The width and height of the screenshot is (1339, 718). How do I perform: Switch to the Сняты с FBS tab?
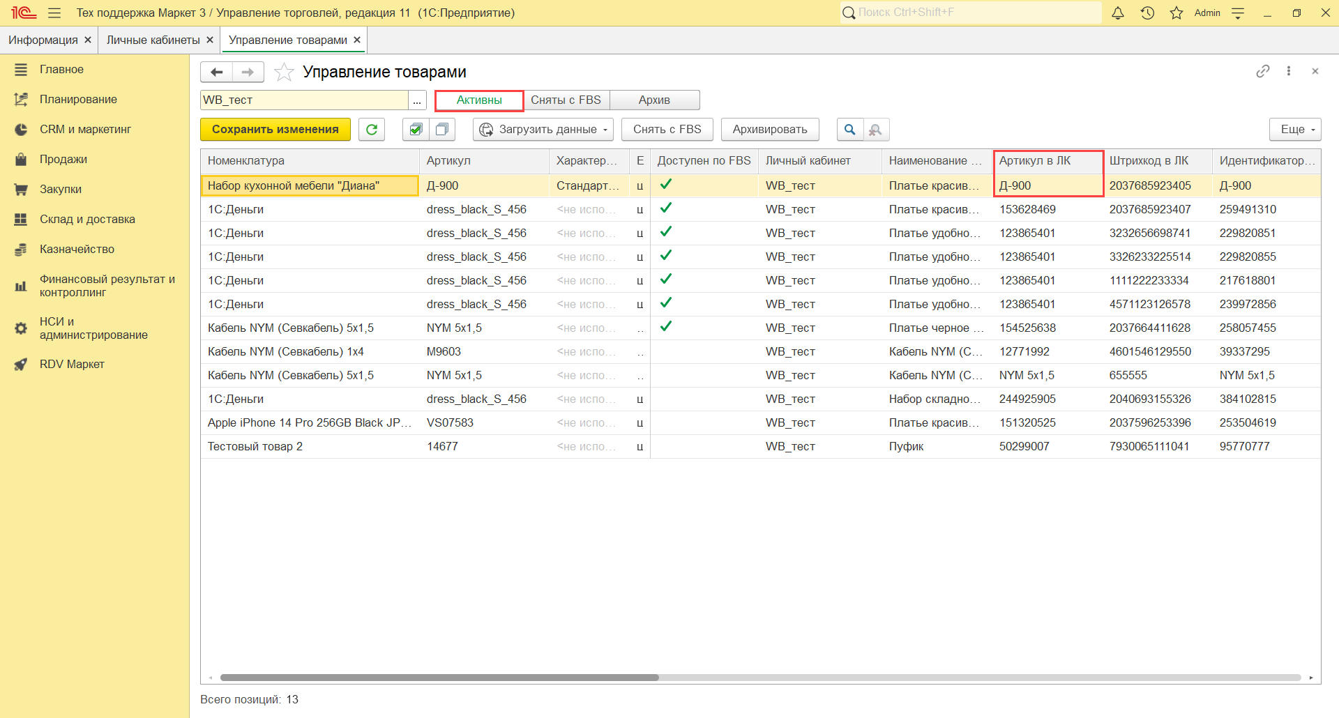[566, 100]
